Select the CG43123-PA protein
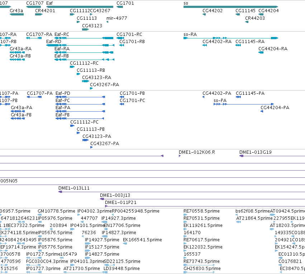305x274 pixels. [86, 140]
